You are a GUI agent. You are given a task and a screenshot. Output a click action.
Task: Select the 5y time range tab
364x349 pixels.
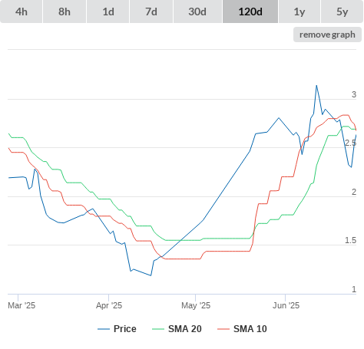click(342, 12)
